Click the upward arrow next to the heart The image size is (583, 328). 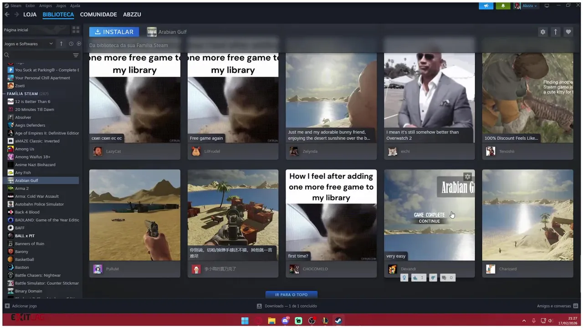(x=555, y=32)
